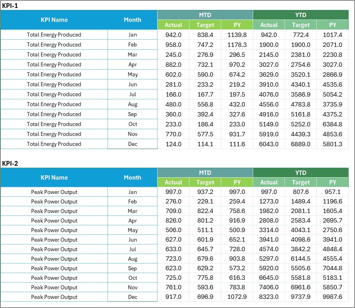Select Feb MTD PY value 1178.3
Image resolution: width=355 pixels, height=308 pixels.
tap(237, 45)
